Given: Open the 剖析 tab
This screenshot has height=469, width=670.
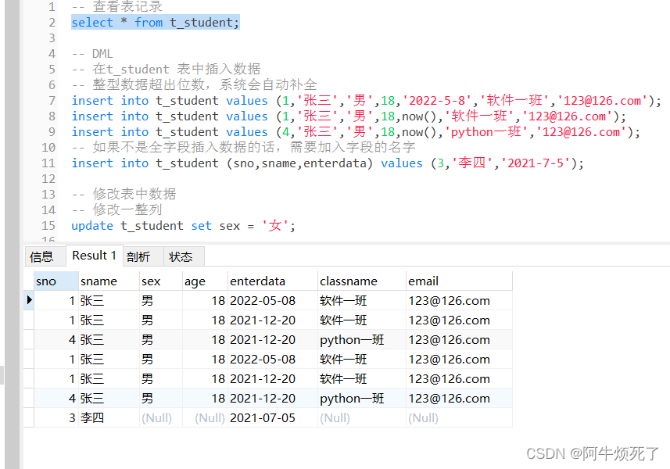Looking at the screenshot, I should 142,256.
